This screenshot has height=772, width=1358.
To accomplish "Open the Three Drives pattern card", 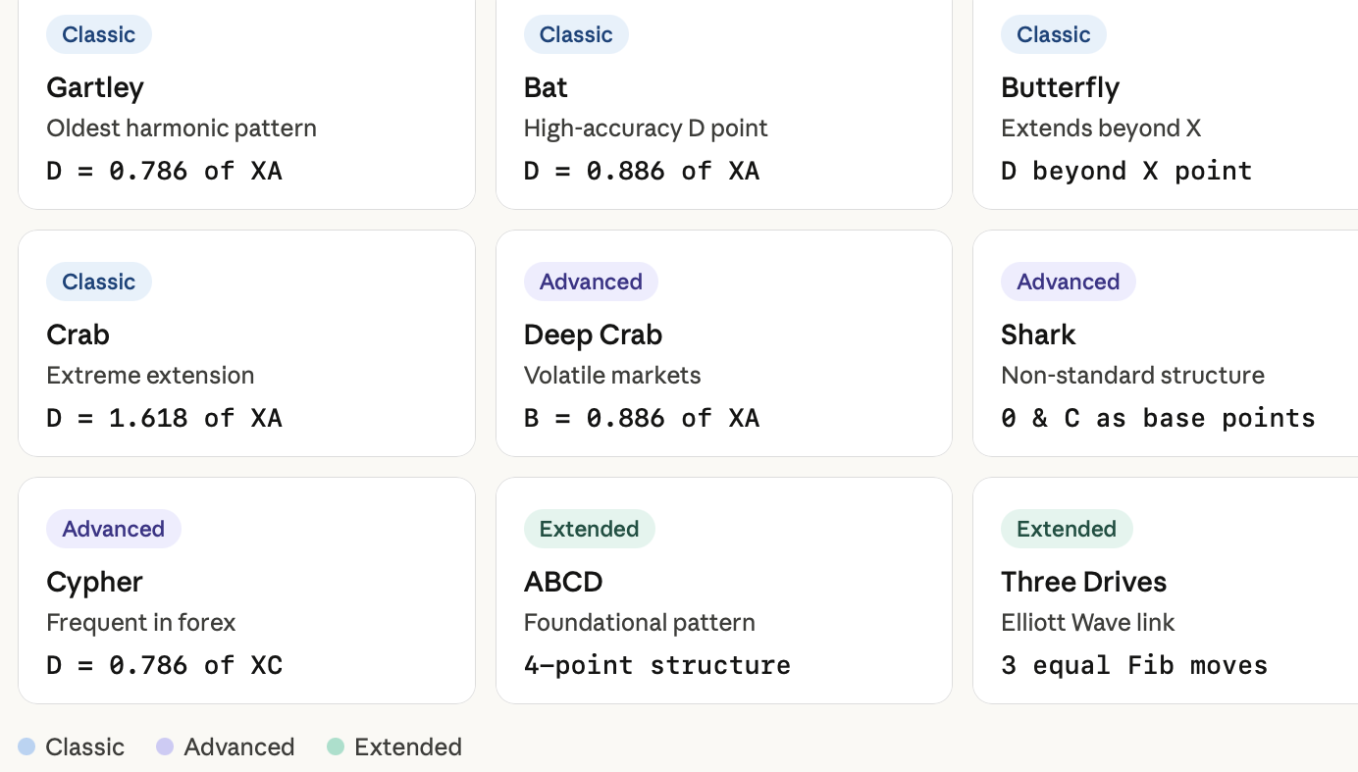I will pyautogui.click(x=1166, y=591).
